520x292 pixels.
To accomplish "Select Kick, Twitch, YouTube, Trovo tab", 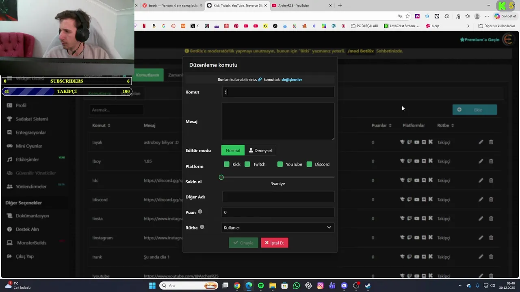I will pyautogui.click(x=236, y=6).
